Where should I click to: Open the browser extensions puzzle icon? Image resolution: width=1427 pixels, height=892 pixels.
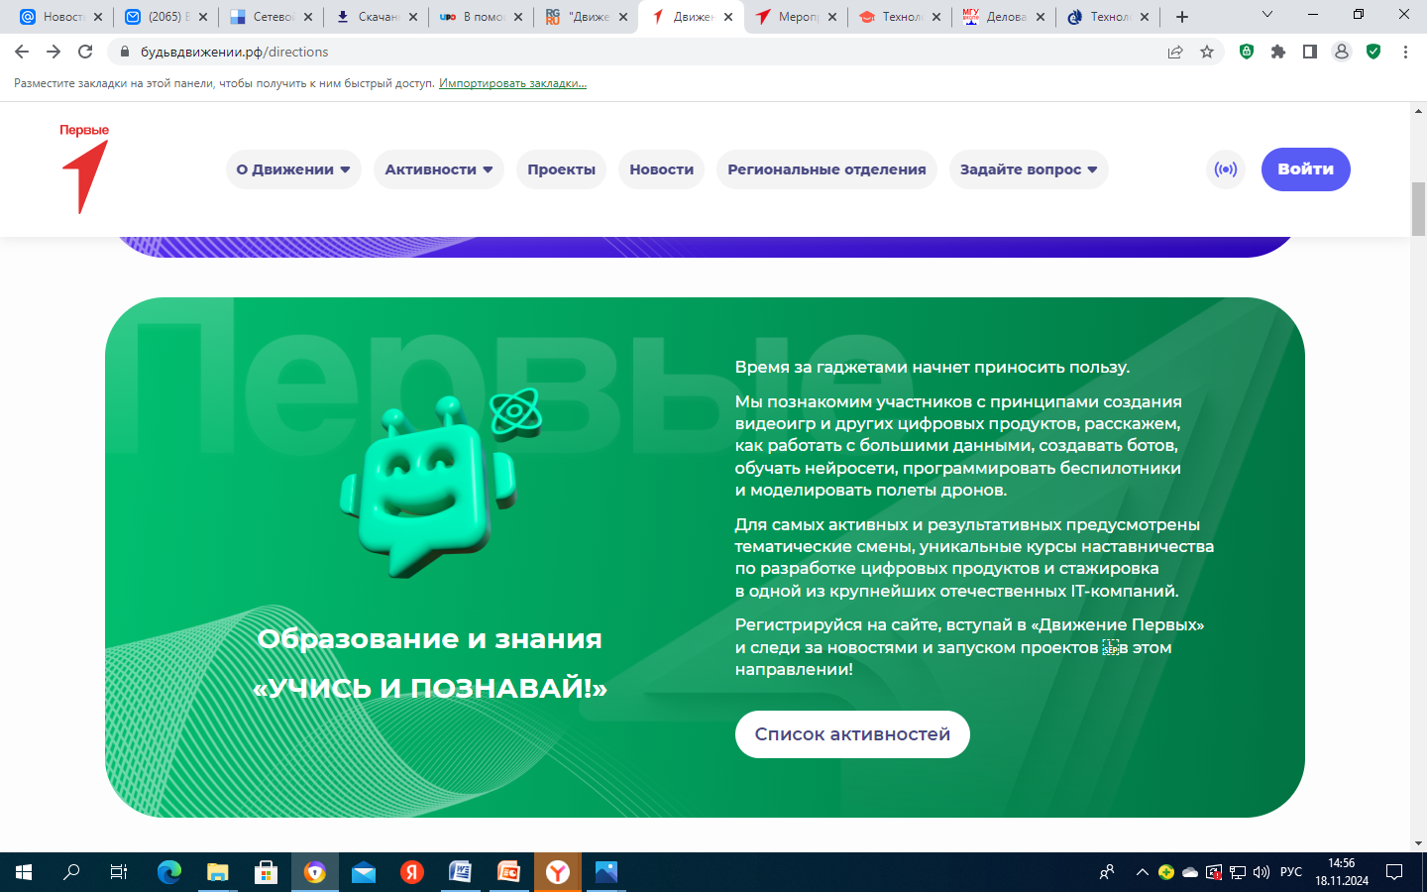[1278, 52]
